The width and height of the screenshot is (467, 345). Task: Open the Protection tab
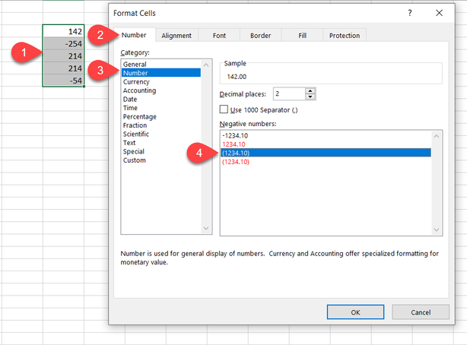point(345,36)
